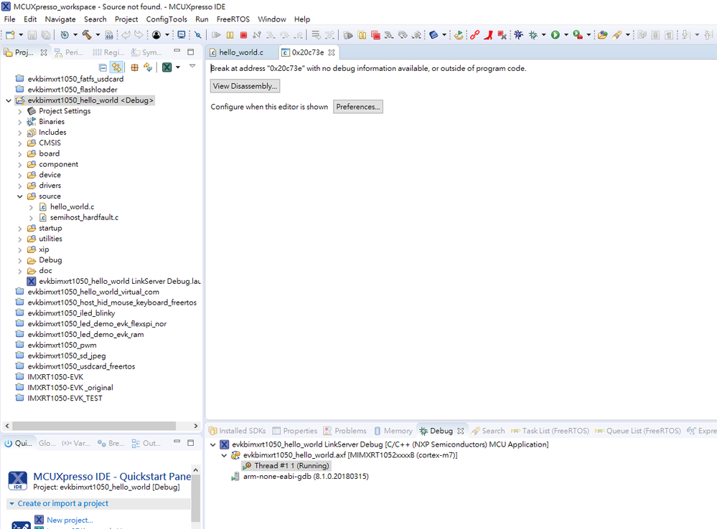The width and height of the screenshot is (717, 529).
Task: Click the Step Into icon
Action: [271, 34]
